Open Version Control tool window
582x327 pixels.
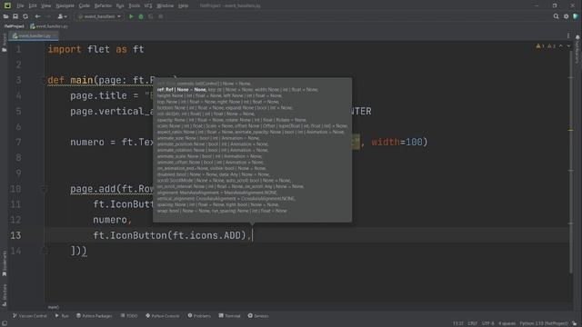30,316
